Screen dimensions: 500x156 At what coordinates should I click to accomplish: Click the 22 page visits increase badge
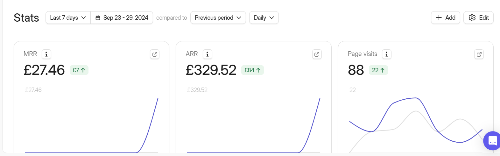[378, 70]
